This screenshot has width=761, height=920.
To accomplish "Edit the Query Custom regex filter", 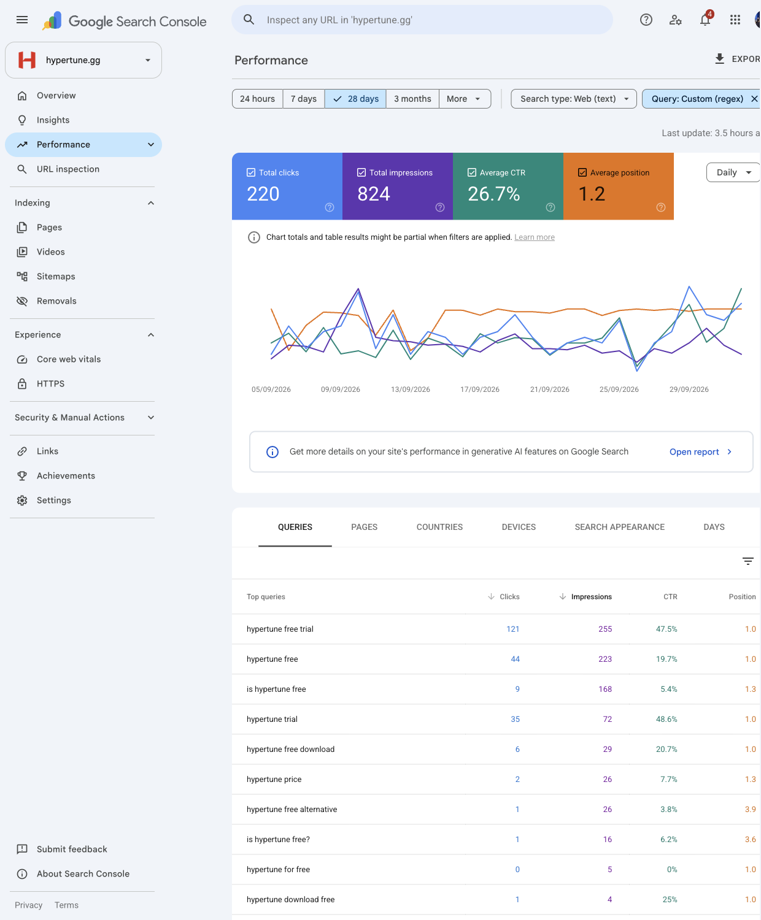I will coord(697,99).
